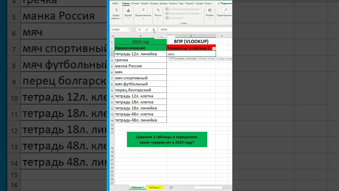
Task: Switch to the Разметка ribbon tab
Action: tap(145, 3)
